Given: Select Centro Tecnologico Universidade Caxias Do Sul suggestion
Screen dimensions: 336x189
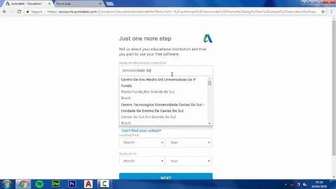Looking at the screenshot, I should point(163,114).
